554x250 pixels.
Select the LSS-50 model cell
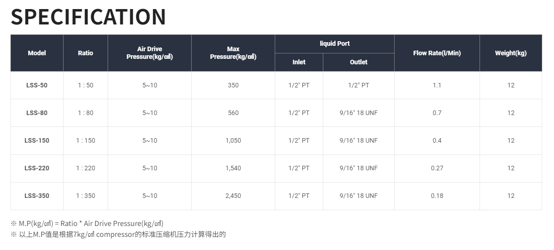coord(37,85)
